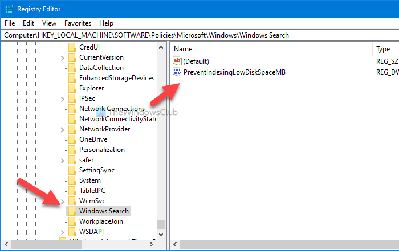Screen dimensions: 399x251
Task: Click the values pane scroll left arrow
Action: click(175, 244)
